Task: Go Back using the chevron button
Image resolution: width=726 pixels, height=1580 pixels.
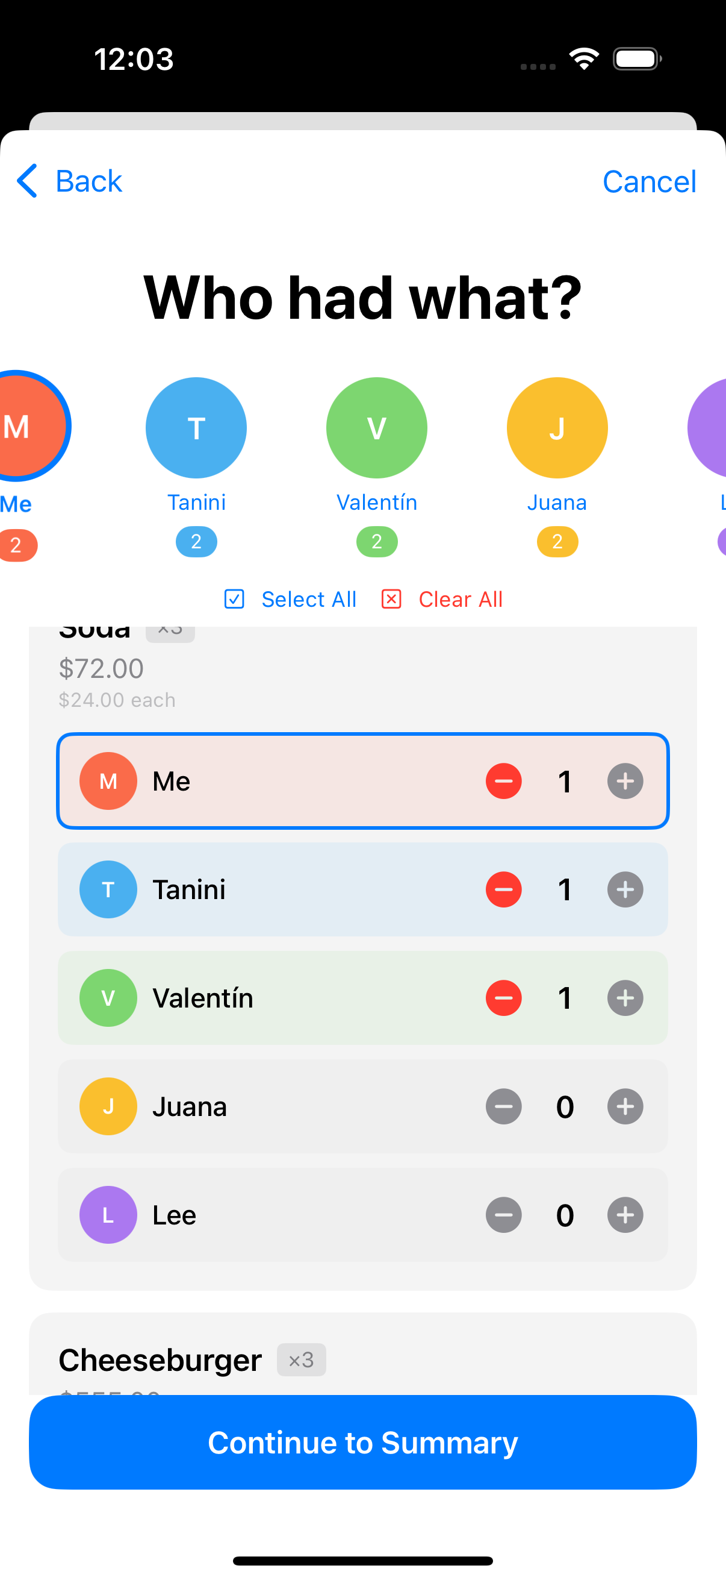Action: click(x=69, y=181)
